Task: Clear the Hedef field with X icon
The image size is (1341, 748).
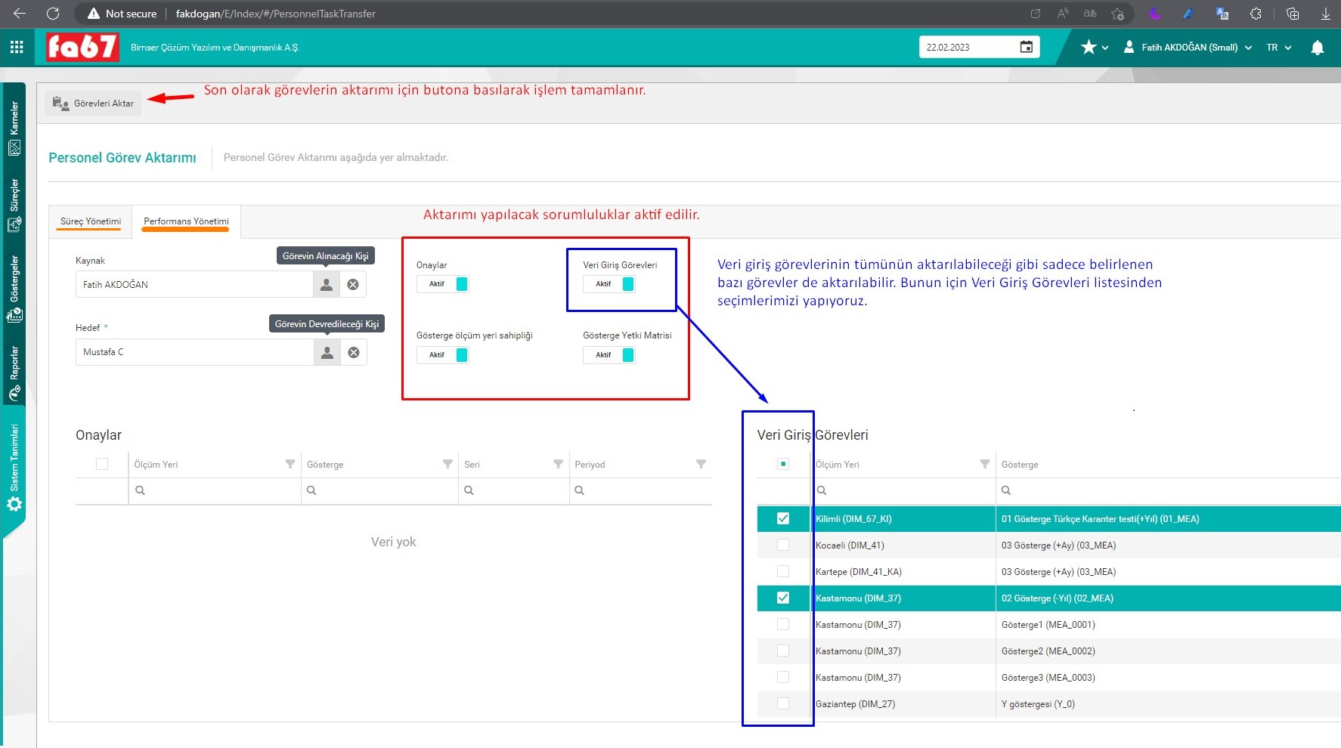Action: tap(354, 353)
